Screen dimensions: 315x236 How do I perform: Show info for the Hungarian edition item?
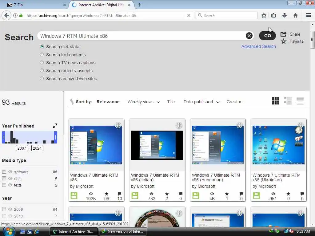point(239,125)
